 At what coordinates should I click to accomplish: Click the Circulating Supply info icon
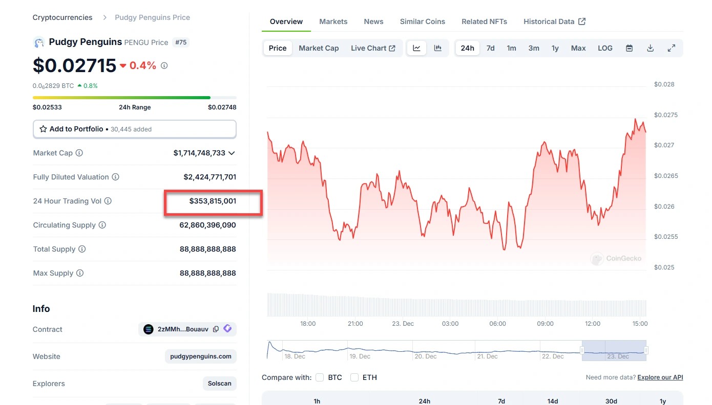102,225
